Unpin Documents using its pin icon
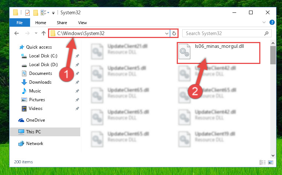This screenshot has height=175, width=282. [77, 73]
